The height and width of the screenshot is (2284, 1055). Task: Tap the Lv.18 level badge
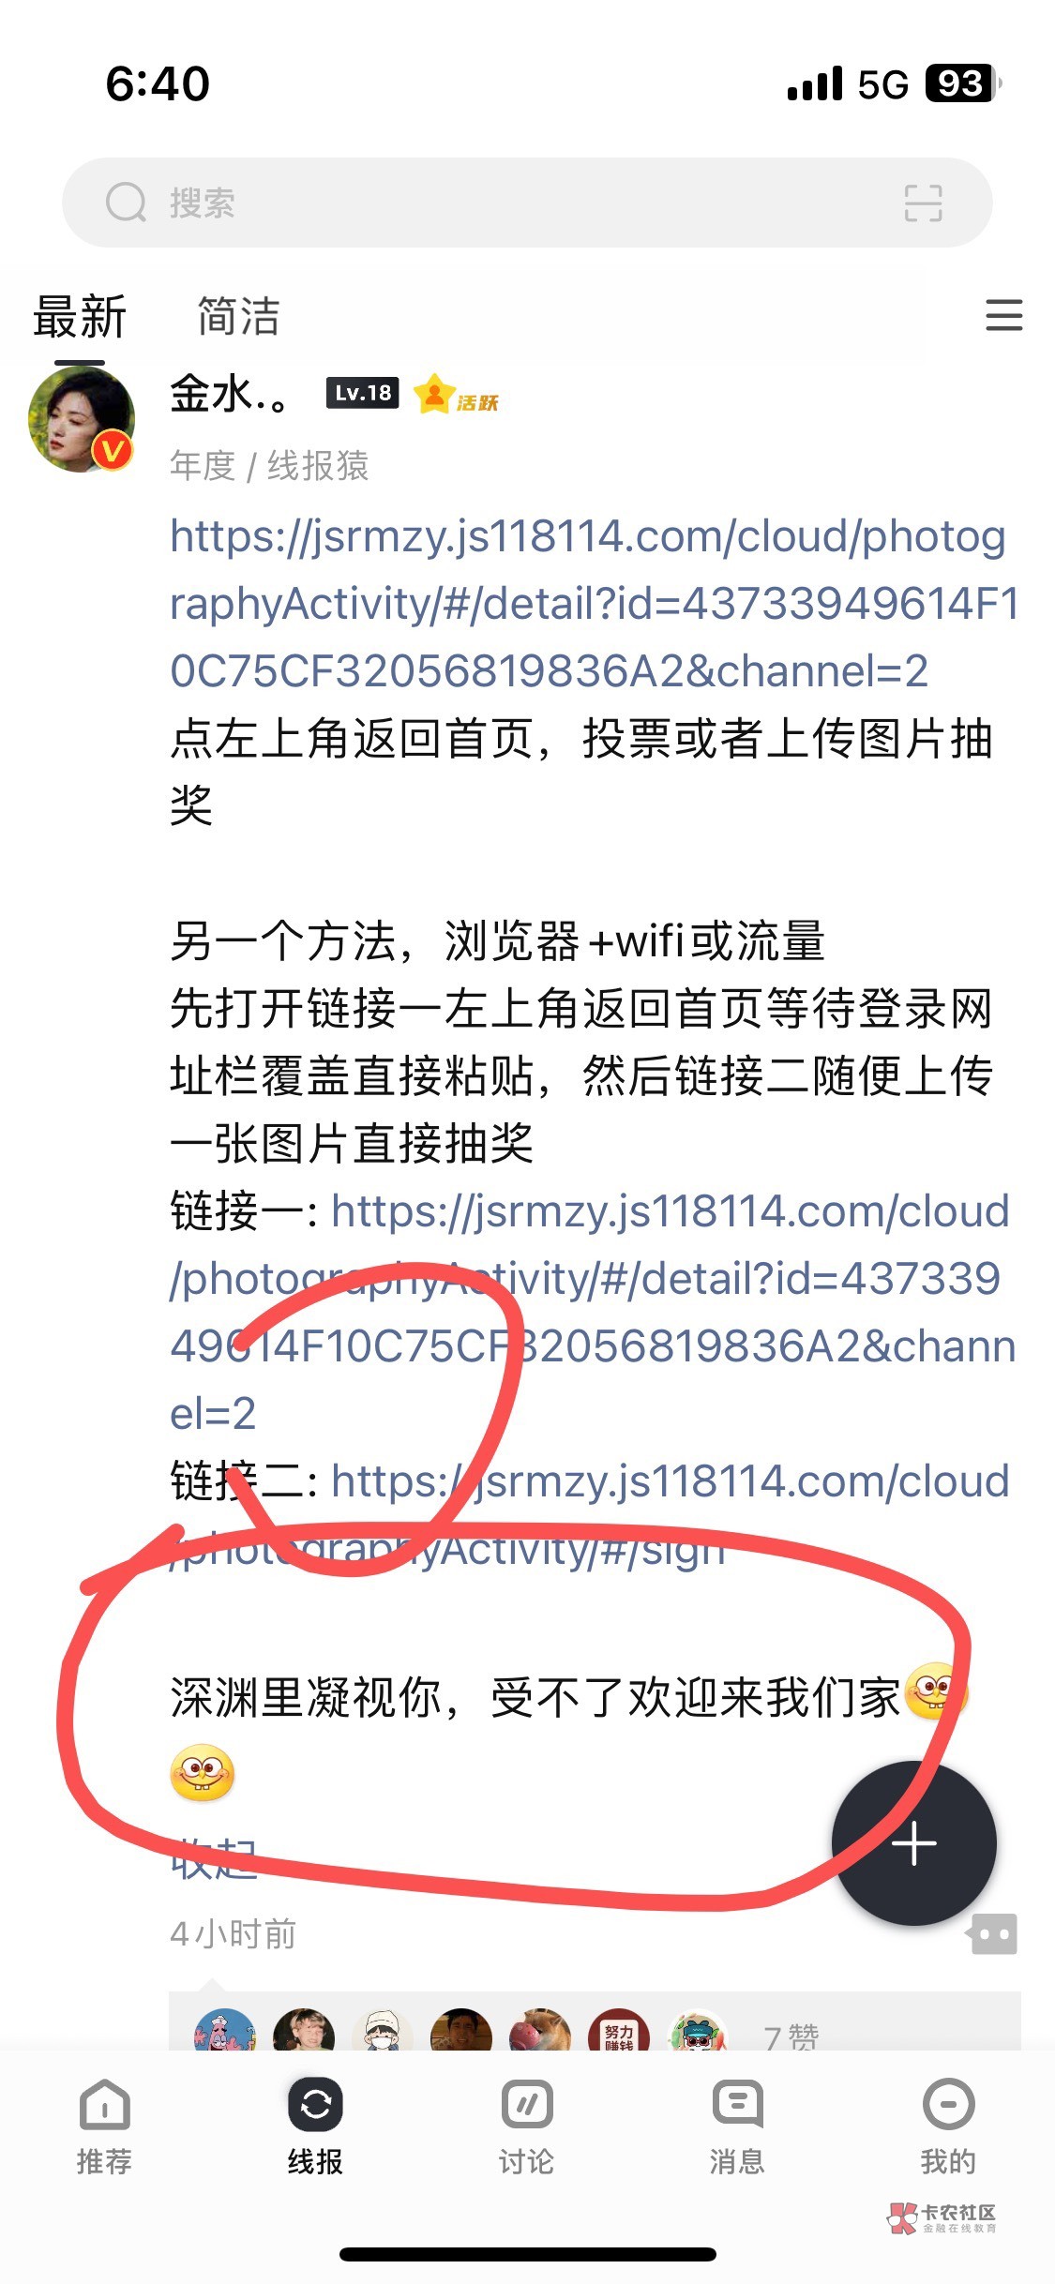tap(362, 393)
